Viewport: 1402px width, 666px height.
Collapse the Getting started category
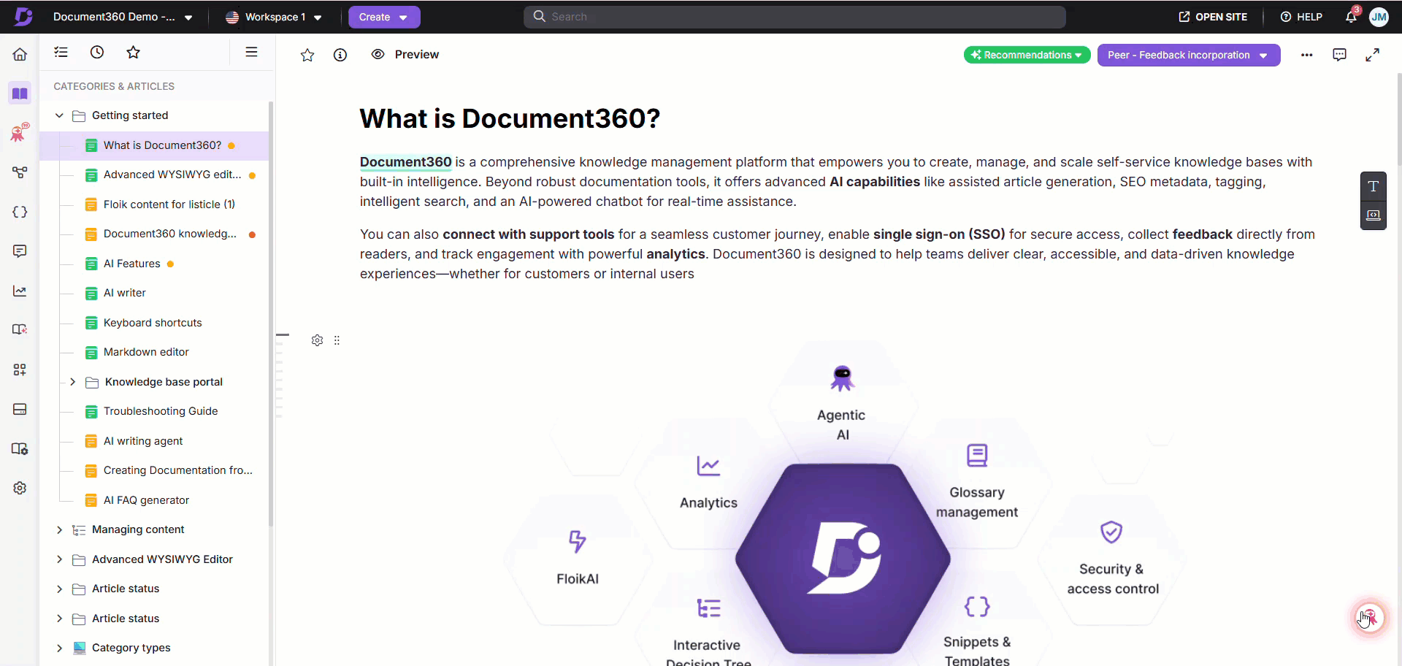point(59,115)
